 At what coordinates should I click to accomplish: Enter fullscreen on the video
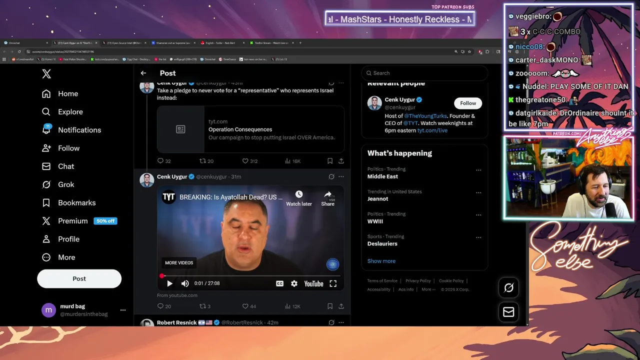click(x=333, y=283)
